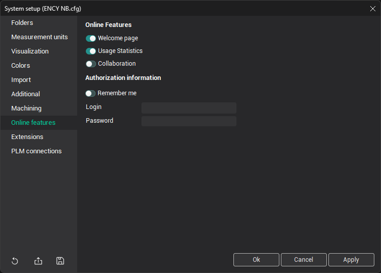This screenshot has width=381, height=273.
Task: Open PLM connections settings
Action: click(x=36, y=151)
